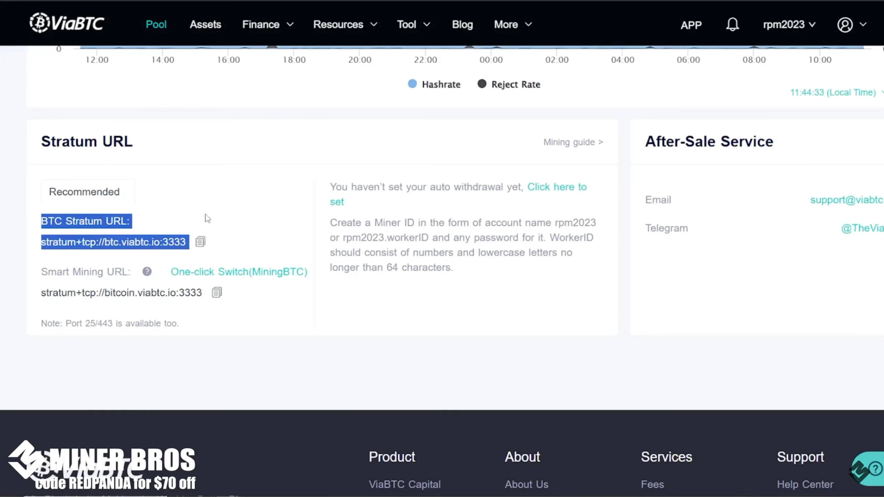Open ViaBTC Capital footer link
The image size is (884, 497).
tap(404, 484)
